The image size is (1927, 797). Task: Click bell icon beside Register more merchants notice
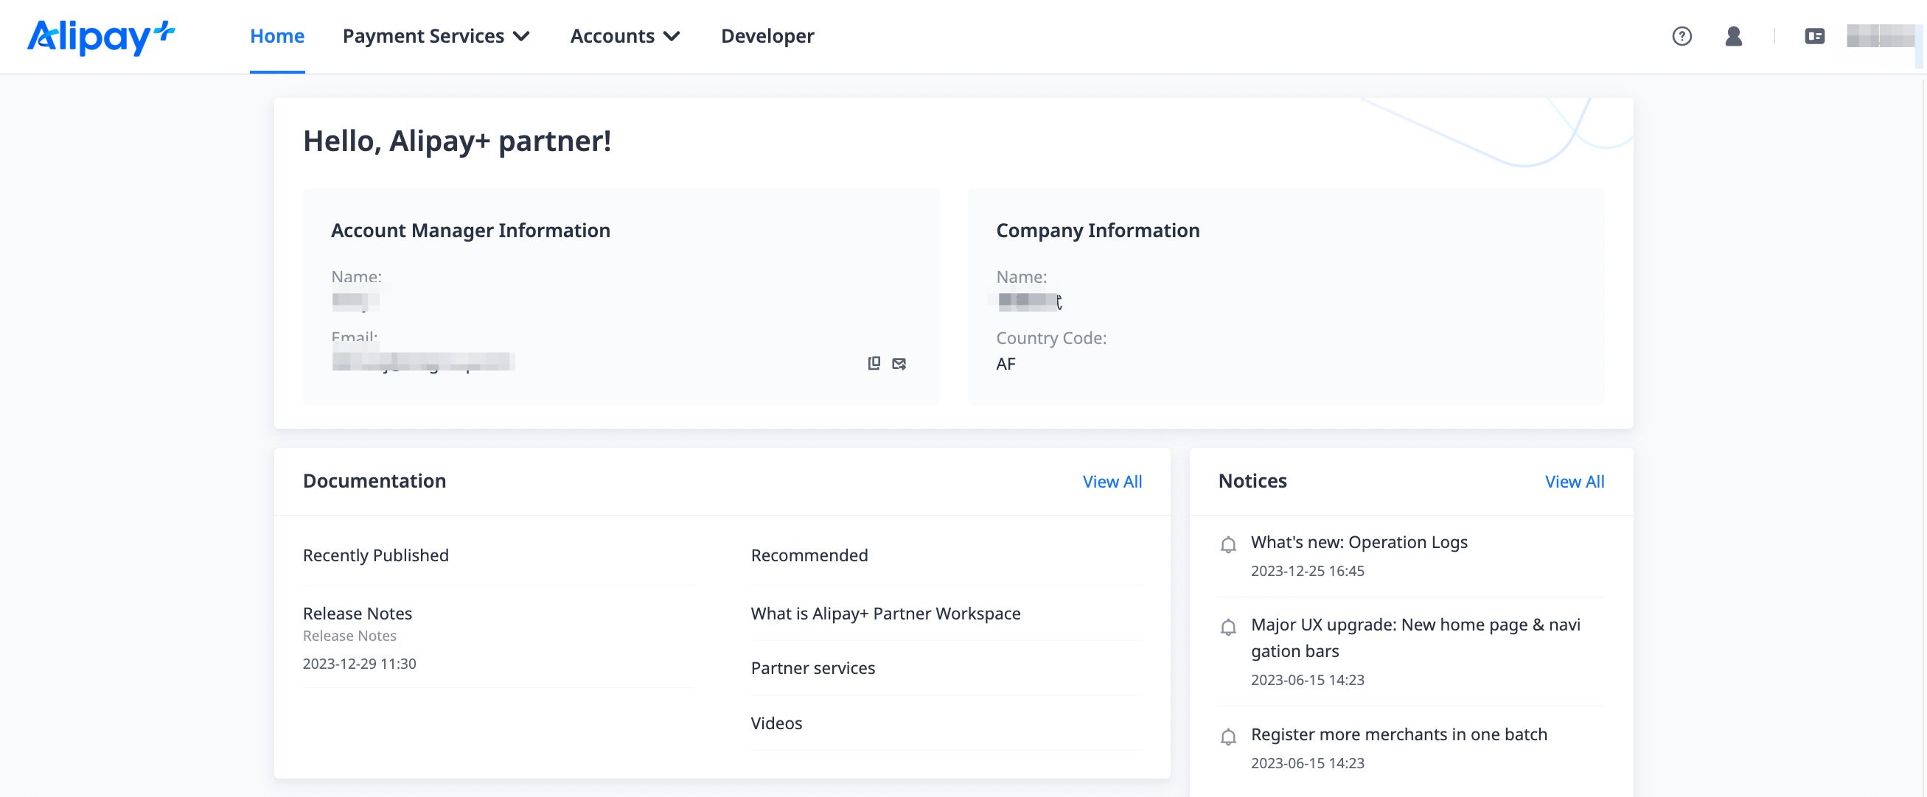click(1227, 737)
